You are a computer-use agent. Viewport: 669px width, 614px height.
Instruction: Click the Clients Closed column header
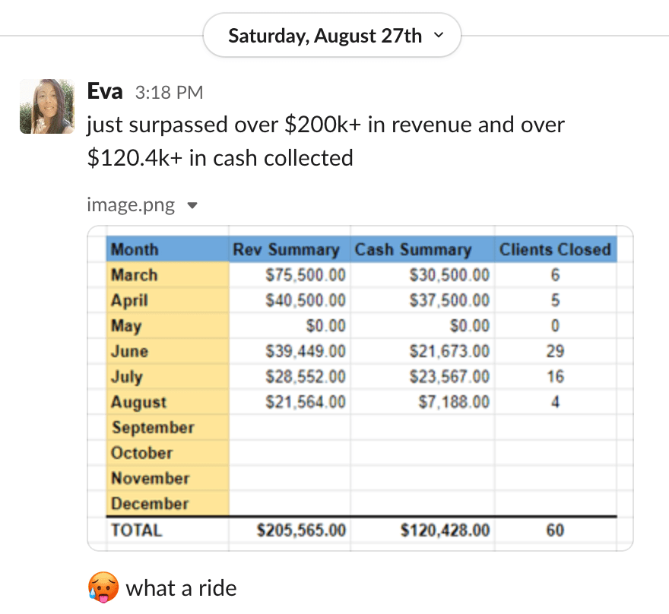(555, 249)
